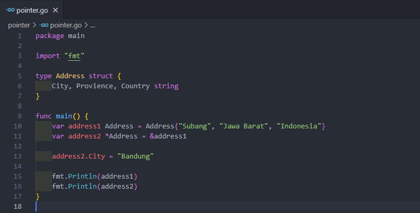This screenshot has width=420, height=213.
Task: Click 'Println' call on line 15
Action: 82,177
